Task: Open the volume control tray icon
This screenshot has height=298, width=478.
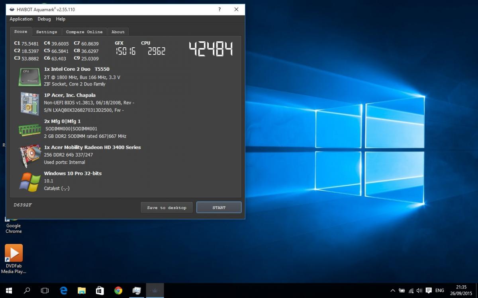Action: tap(420, 290)
